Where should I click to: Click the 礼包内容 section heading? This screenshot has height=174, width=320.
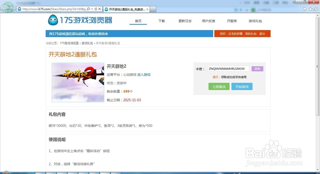click(57, 114)
